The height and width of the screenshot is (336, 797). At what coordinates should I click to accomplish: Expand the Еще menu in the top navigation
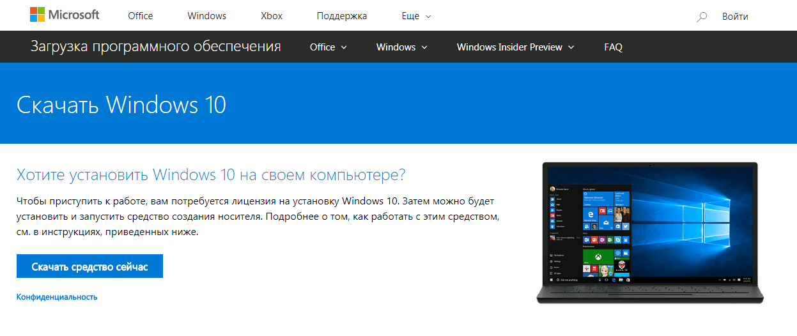tap(416, 16)
